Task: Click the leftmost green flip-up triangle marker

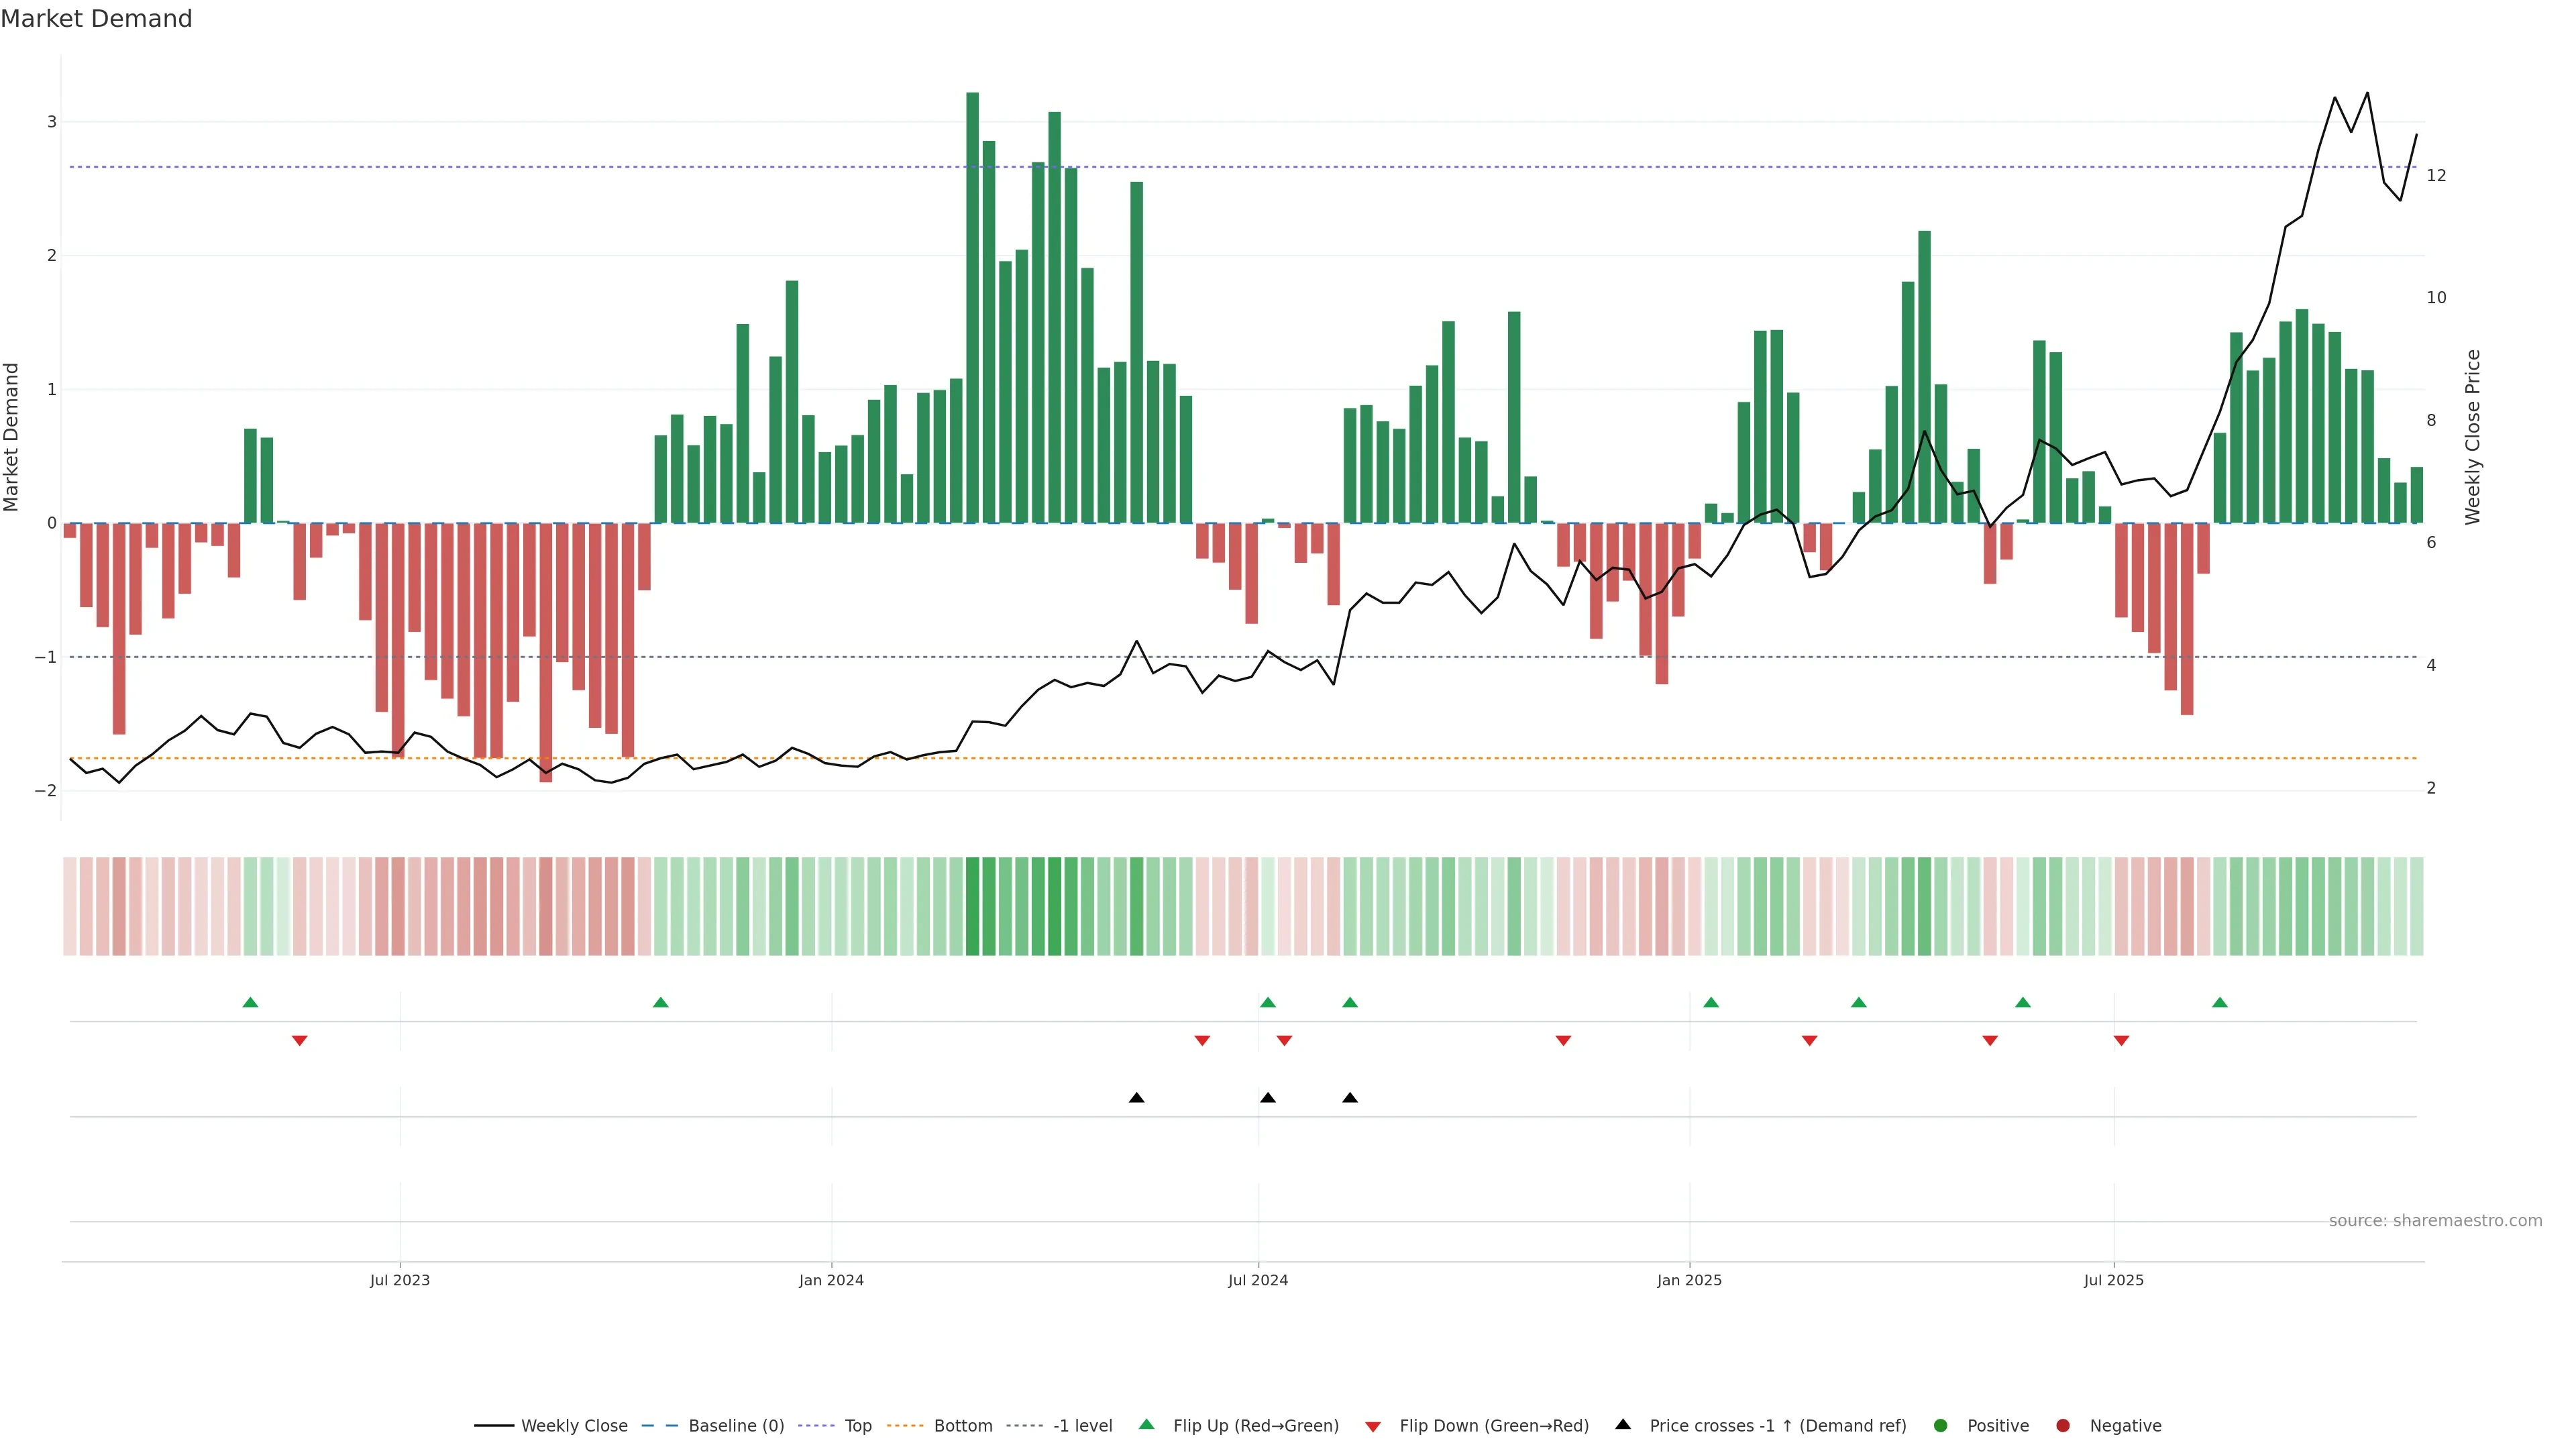Action: [250, 1002]
